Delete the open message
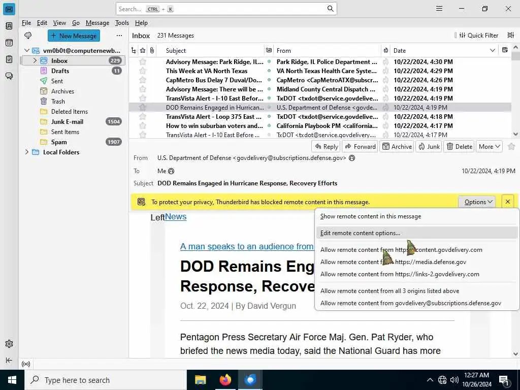520x390 pixels. (x=459, y=147)
